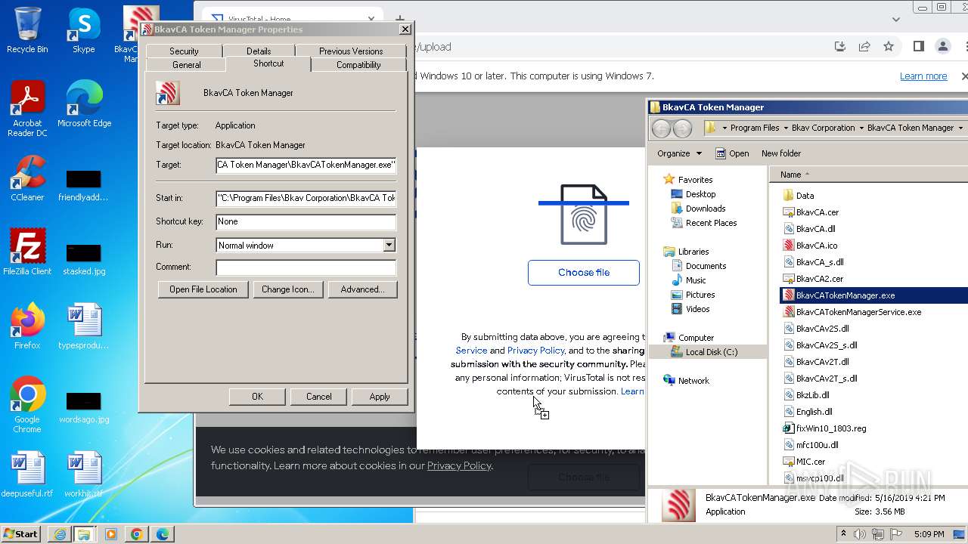The image size is (968, 544).
Task: Select Downloads in Explorer Favorites
Action: point(706,209)
